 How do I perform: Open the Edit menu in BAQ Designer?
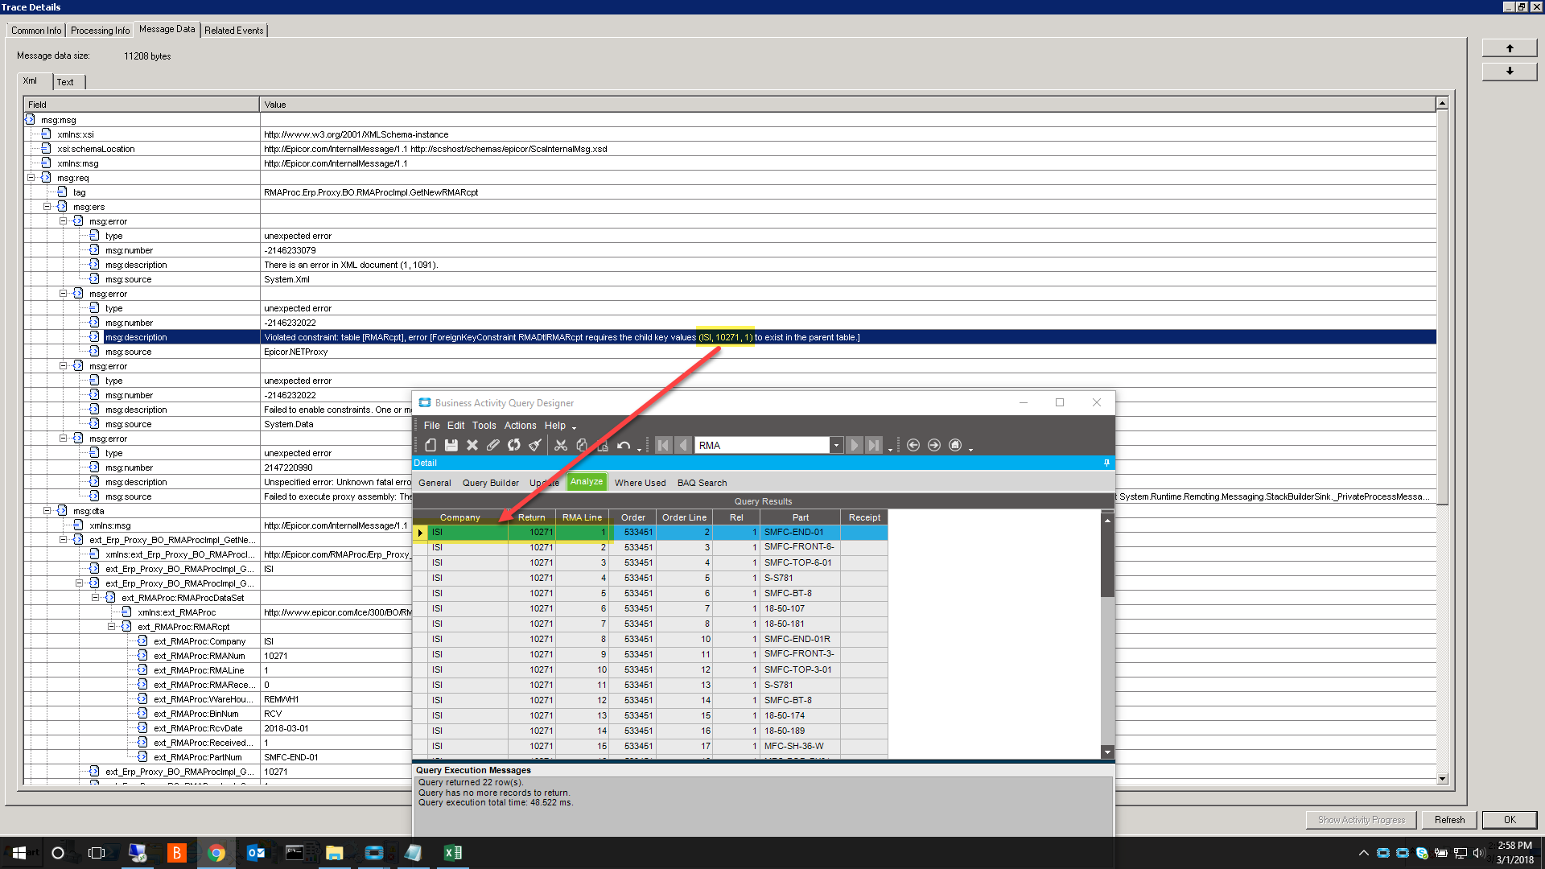point(456,426)
